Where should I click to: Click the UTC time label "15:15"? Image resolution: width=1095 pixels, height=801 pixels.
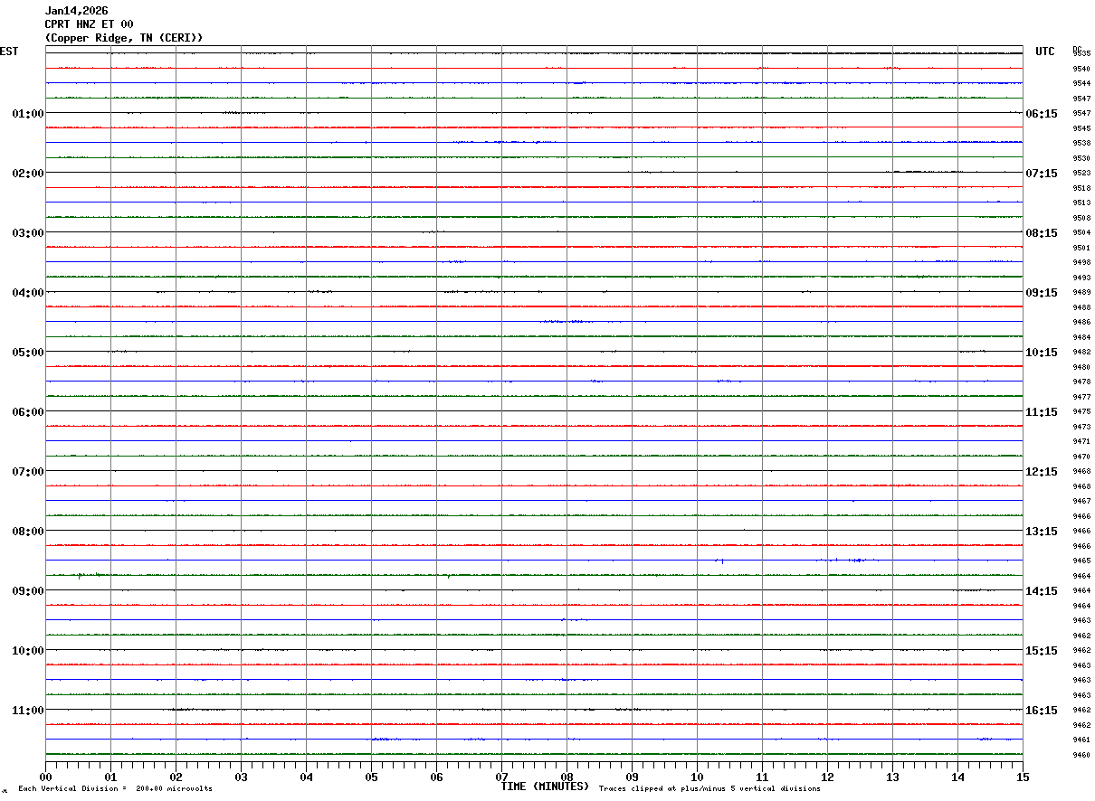coord(1042,651)
